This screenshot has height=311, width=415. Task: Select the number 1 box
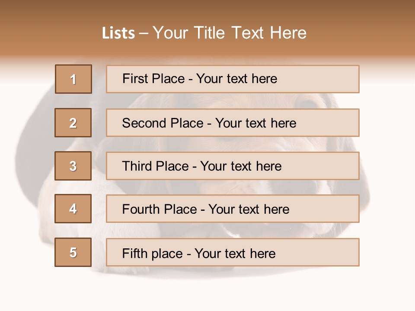[x=73, y=79]
